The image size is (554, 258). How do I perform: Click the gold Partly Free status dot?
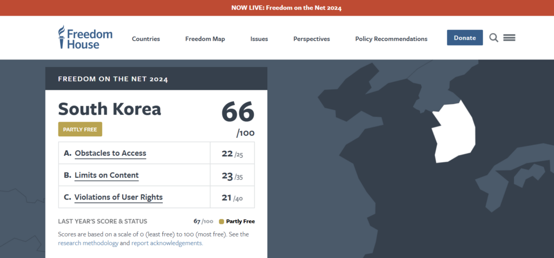(221, 221)
